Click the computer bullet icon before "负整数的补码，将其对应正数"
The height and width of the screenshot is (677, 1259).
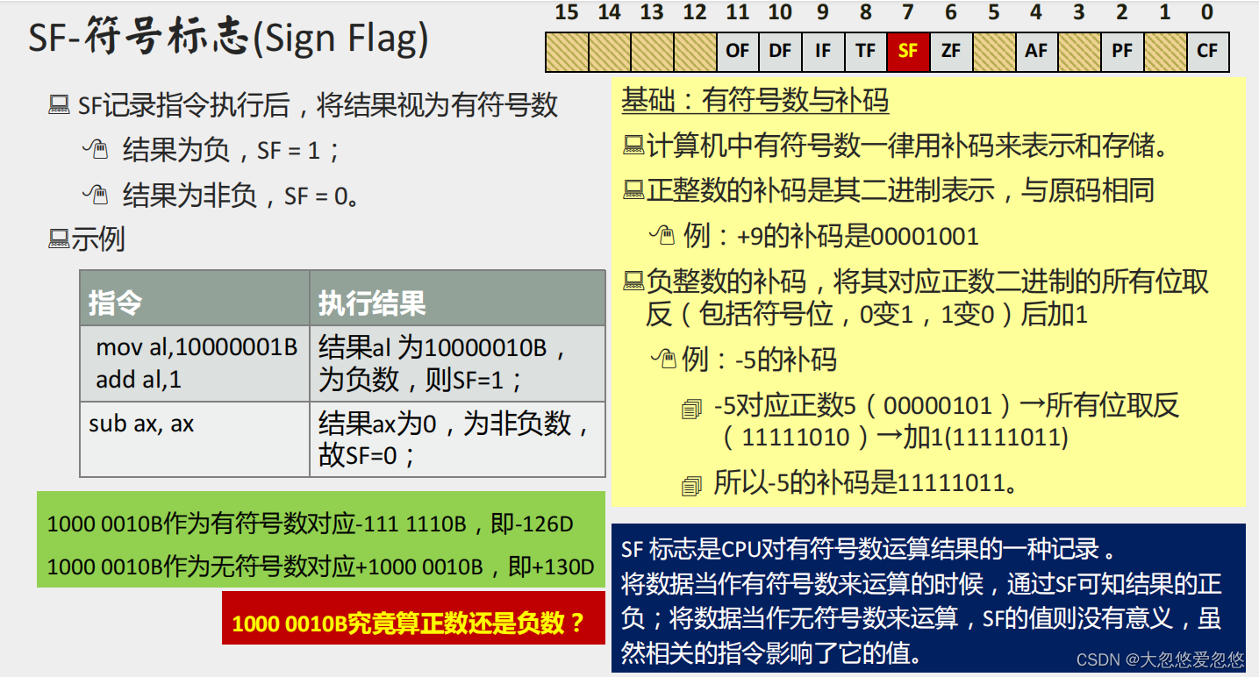(x=634, y=281)
